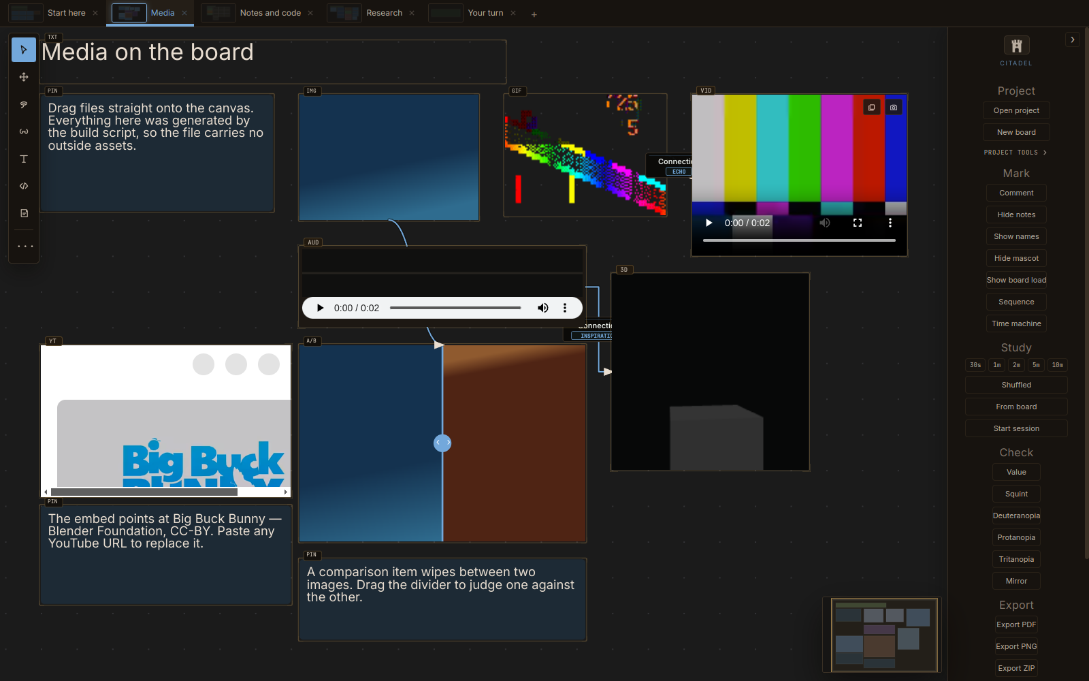Select the 30s study duration

(x=975, y=365)
